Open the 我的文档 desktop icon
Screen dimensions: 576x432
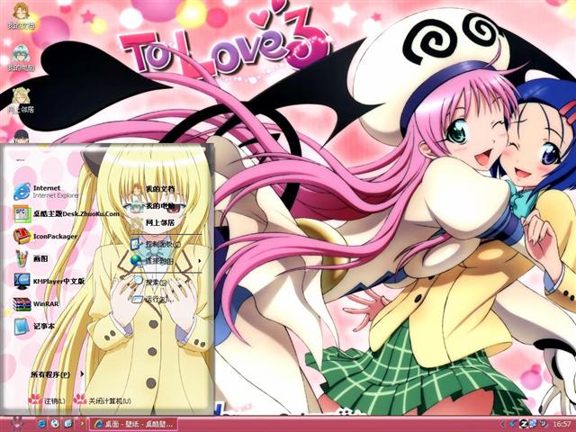tap(21, 16)
